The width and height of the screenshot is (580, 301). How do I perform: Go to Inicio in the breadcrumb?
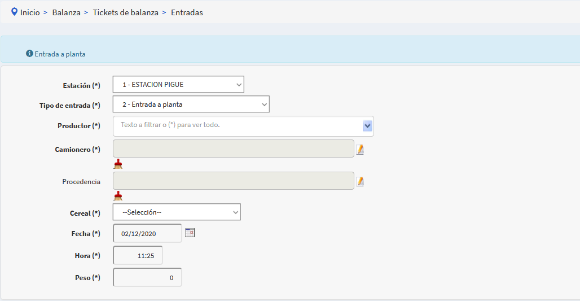click(30, 12)
